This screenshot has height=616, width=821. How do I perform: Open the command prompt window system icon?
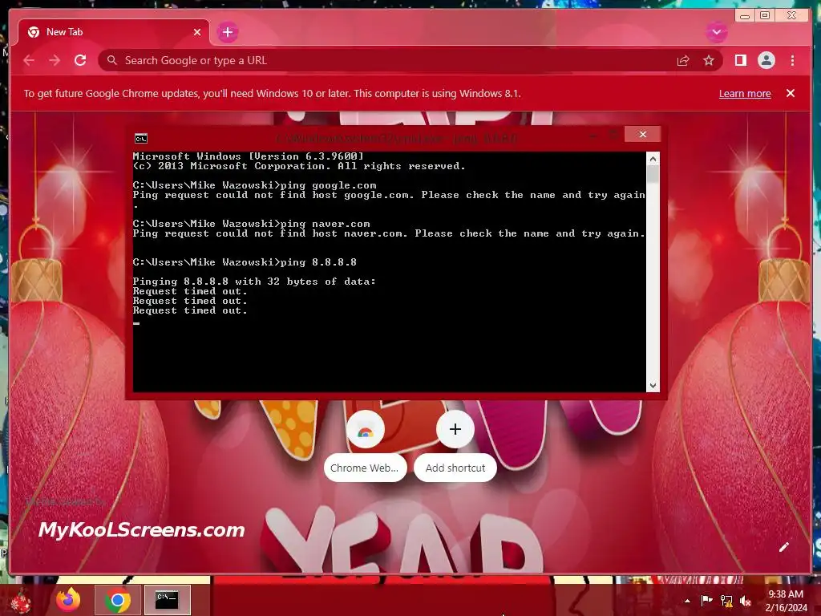141,138
